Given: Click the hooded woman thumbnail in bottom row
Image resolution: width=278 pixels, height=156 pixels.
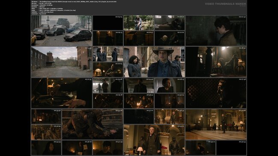Looking at the screenshot, I should tap(46, 148).
